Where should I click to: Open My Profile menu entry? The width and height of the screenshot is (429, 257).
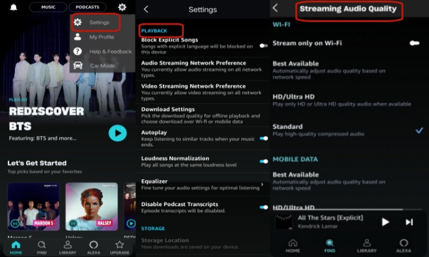pyautogui.click(x=102, y=37)
